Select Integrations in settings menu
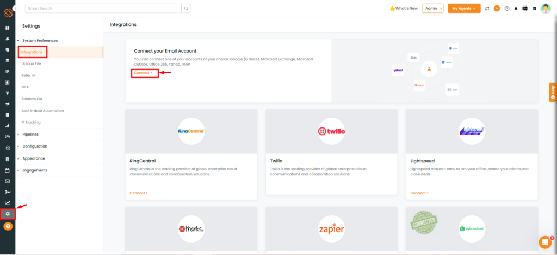 (x=32, y=52)
